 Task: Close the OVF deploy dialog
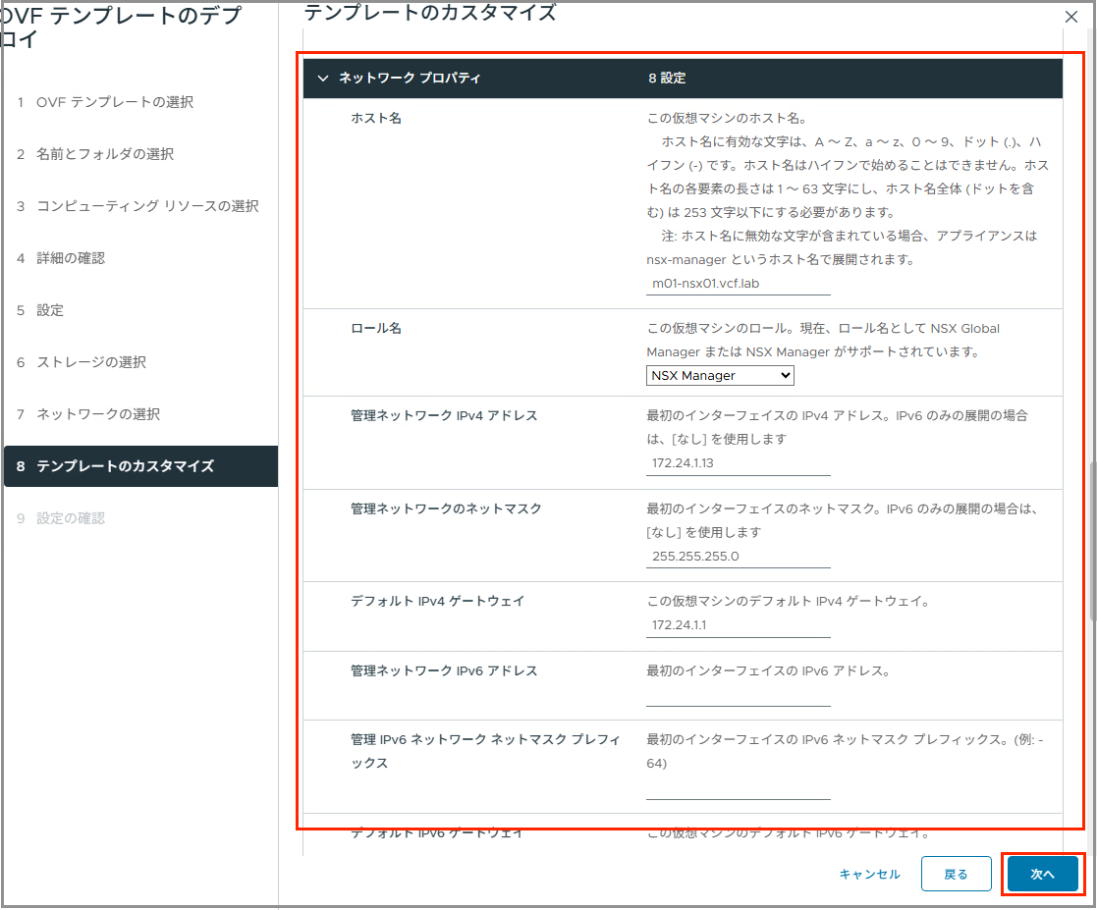click(1071, 17)
